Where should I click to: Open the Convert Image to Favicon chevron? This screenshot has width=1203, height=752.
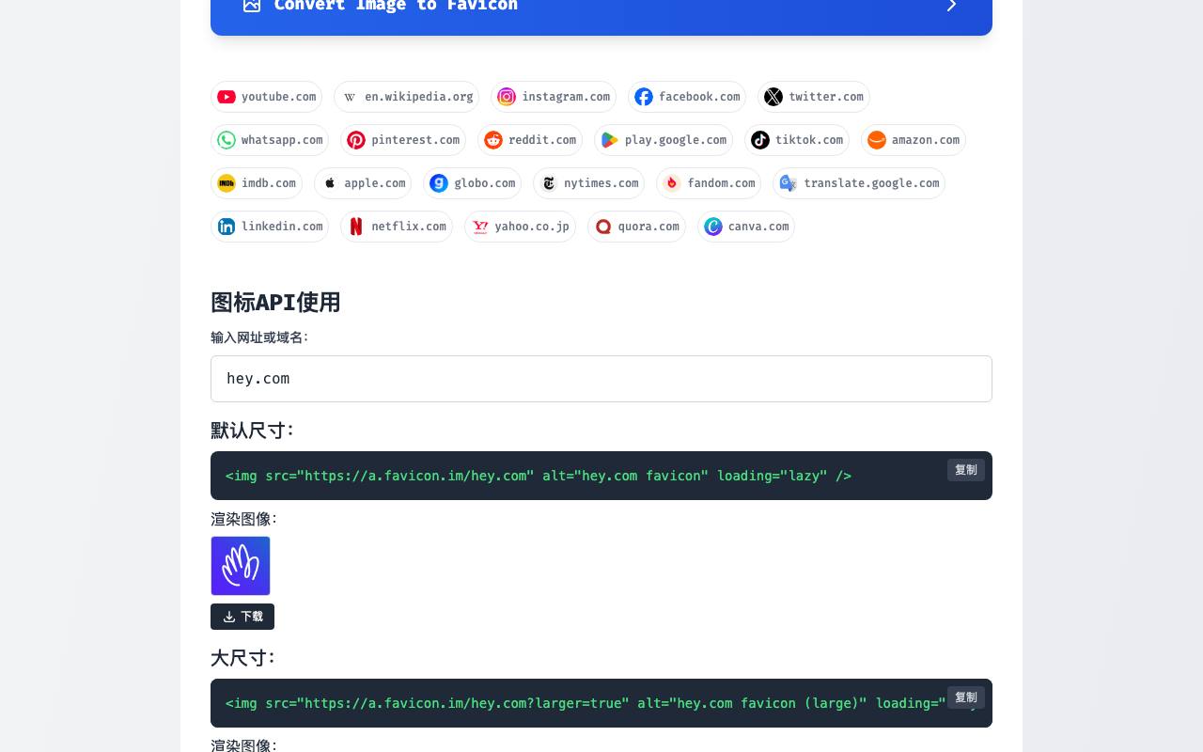[951, 5]
